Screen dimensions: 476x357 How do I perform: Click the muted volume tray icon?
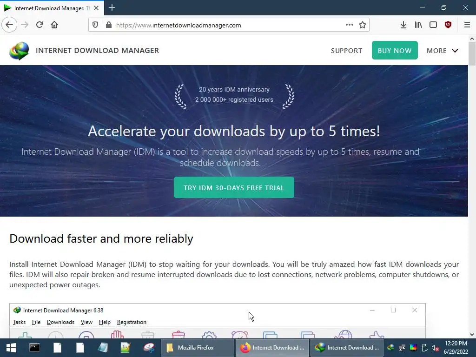[x=435, y=348]
